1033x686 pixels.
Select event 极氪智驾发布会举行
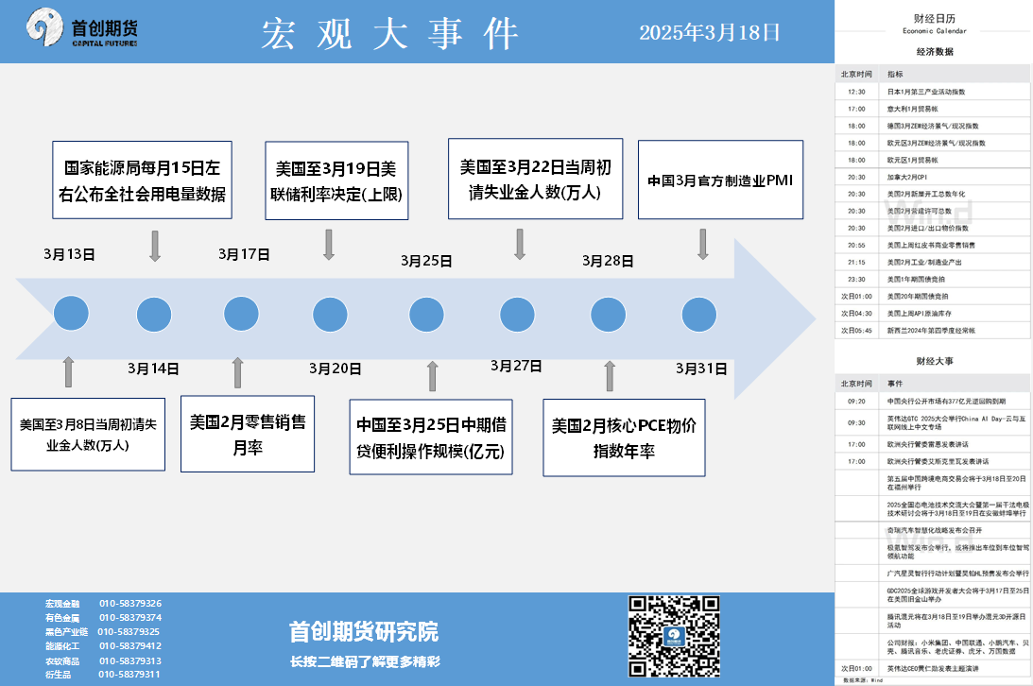coord(933,552)
